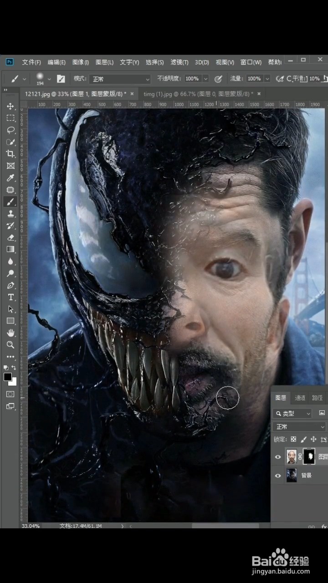Toggle pressure for opacity icon

click(218, 79)
